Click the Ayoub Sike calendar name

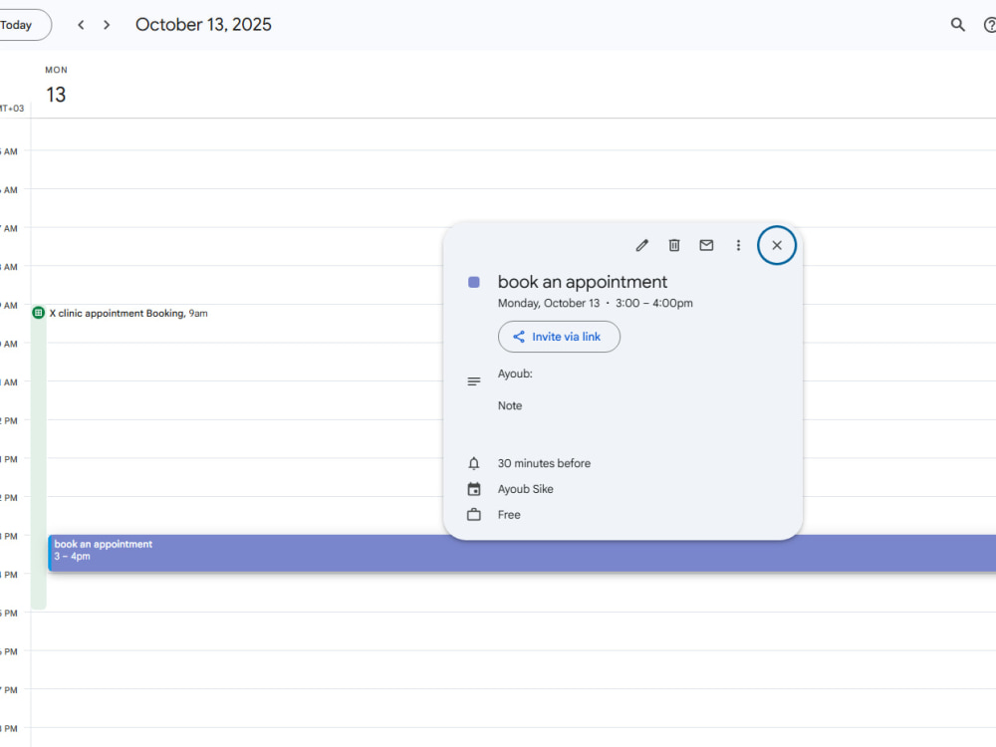[525, 489]
